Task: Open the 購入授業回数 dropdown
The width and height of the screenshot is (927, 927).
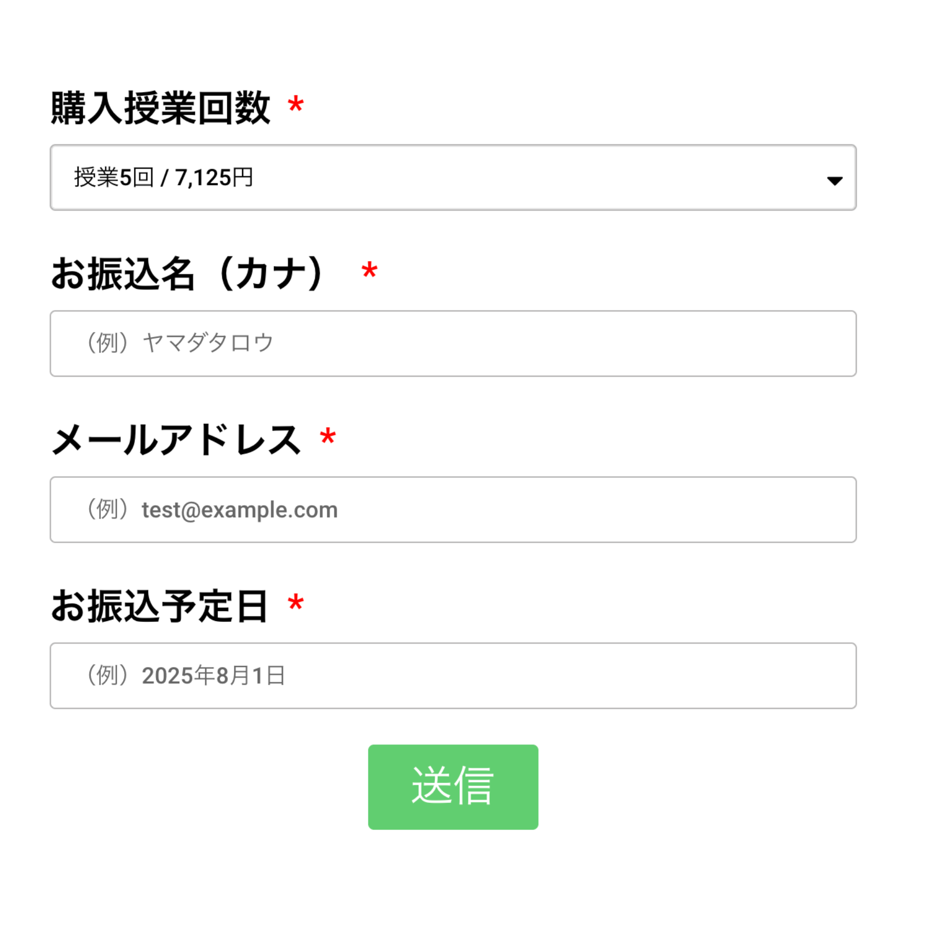Action: click(452, 177)
